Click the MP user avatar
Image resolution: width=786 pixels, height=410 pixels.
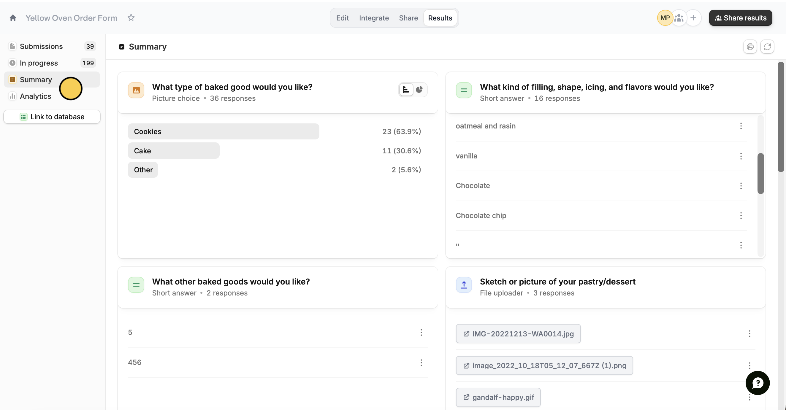coord(665,18)
